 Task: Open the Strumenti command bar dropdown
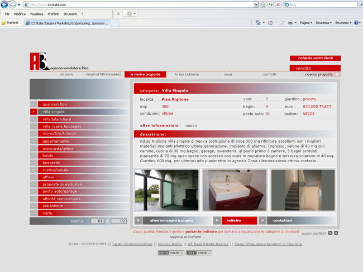343,23
